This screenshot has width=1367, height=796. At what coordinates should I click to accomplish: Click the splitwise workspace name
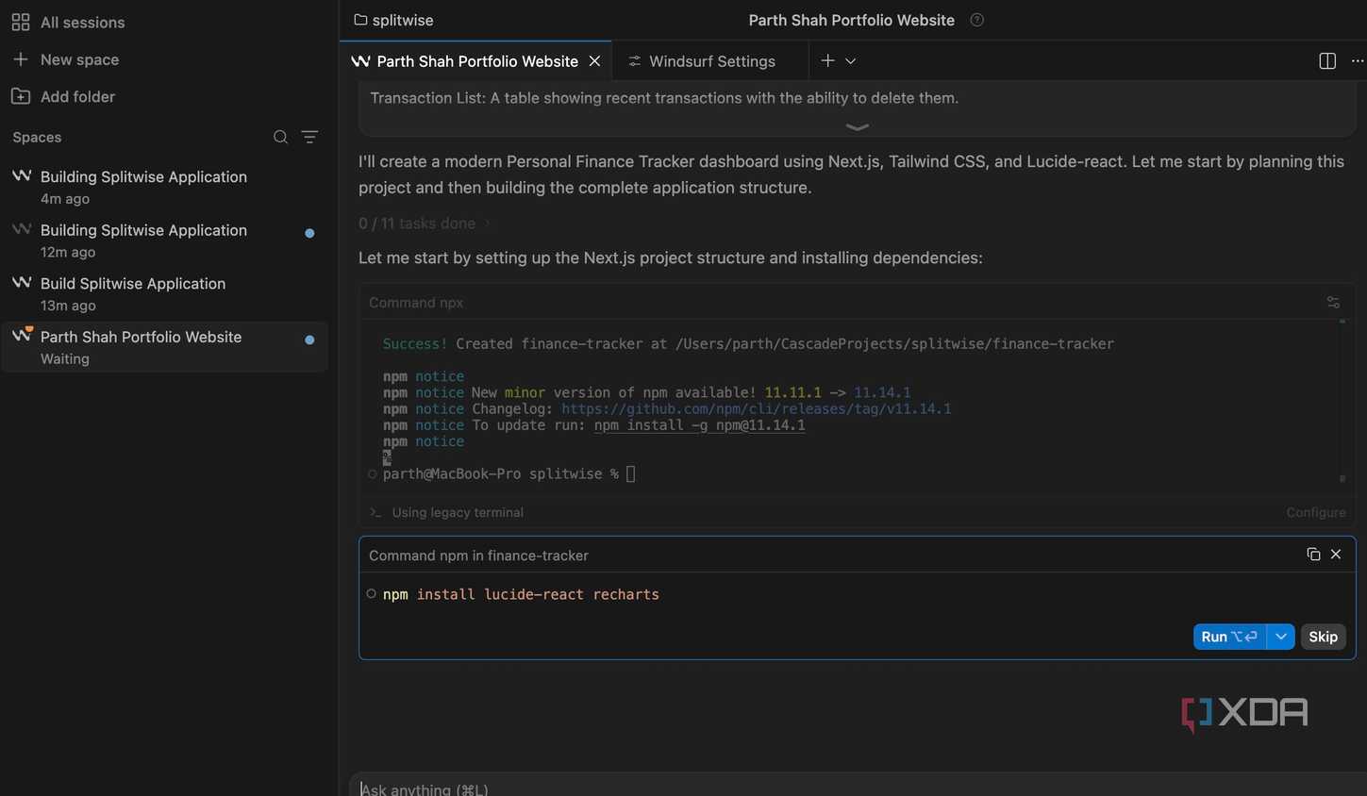click(403, 20)
